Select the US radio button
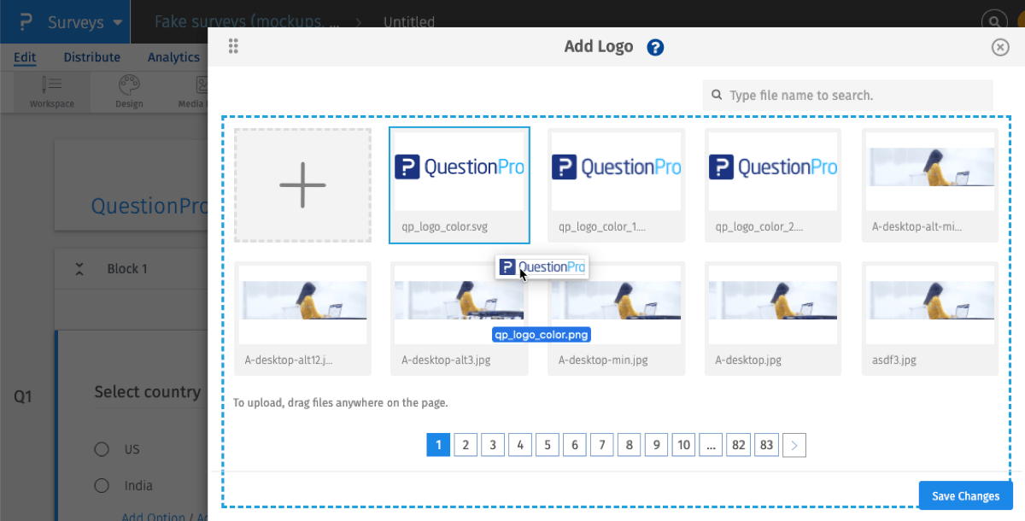The height and width of the screenshot is (521, 1025). click(x=102, y=448)
